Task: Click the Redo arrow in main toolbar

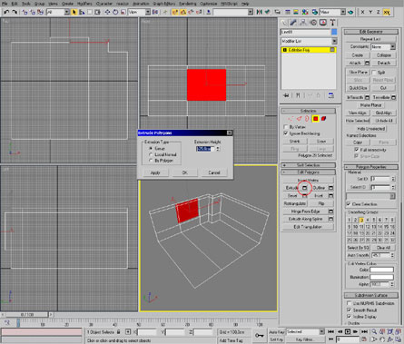Action: (x=15, y=12)
